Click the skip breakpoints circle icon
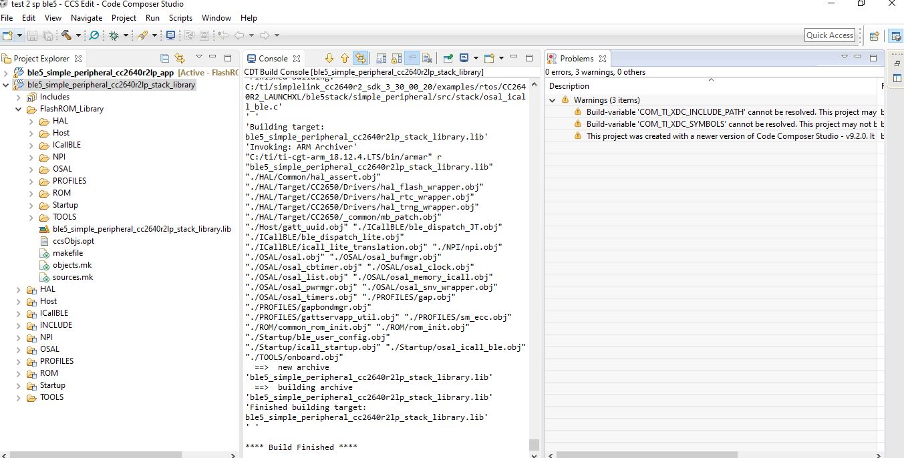This screenshot has width=904, height=458. pyautogui.click(x=94, y=35)
